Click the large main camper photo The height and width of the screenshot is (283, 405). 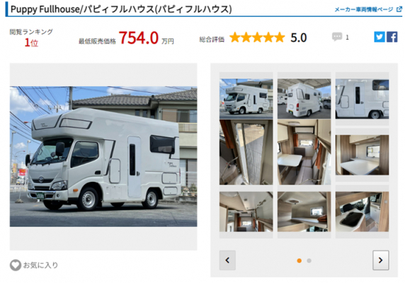tap(103, 156)
